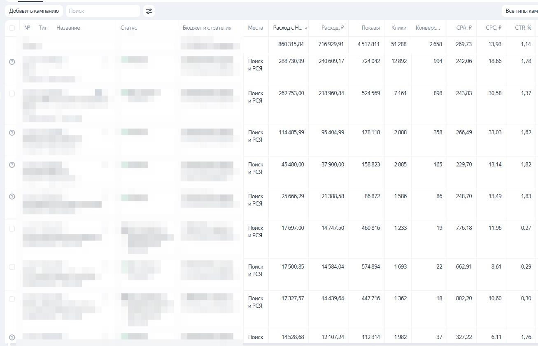Click the question icon in the 45 480,00 row

pos(12,165)
